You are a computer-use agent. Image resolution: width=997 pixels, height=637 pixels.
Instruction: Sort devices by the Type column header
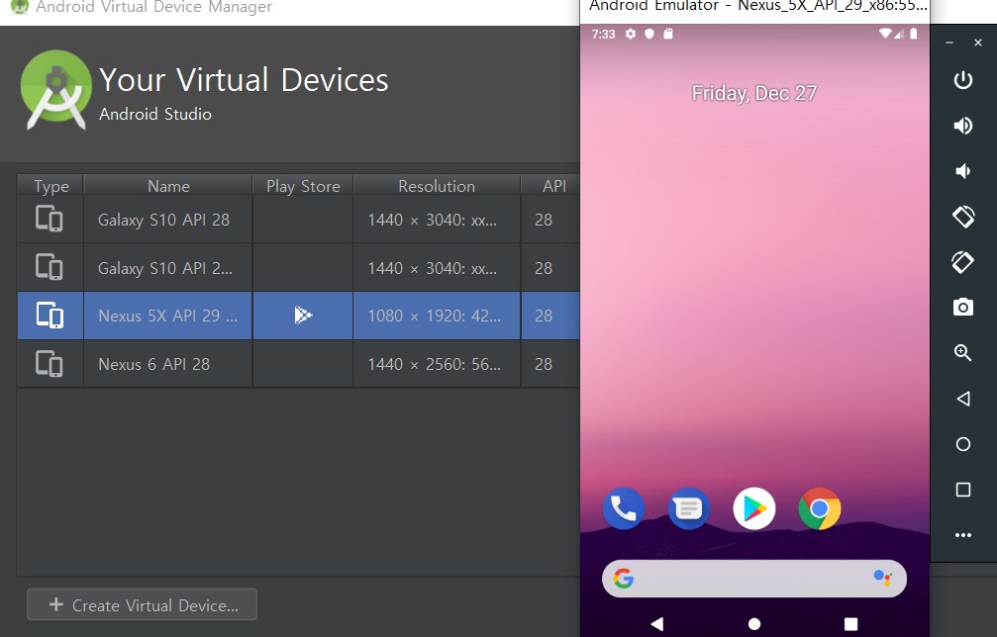[x=50, y=185]
